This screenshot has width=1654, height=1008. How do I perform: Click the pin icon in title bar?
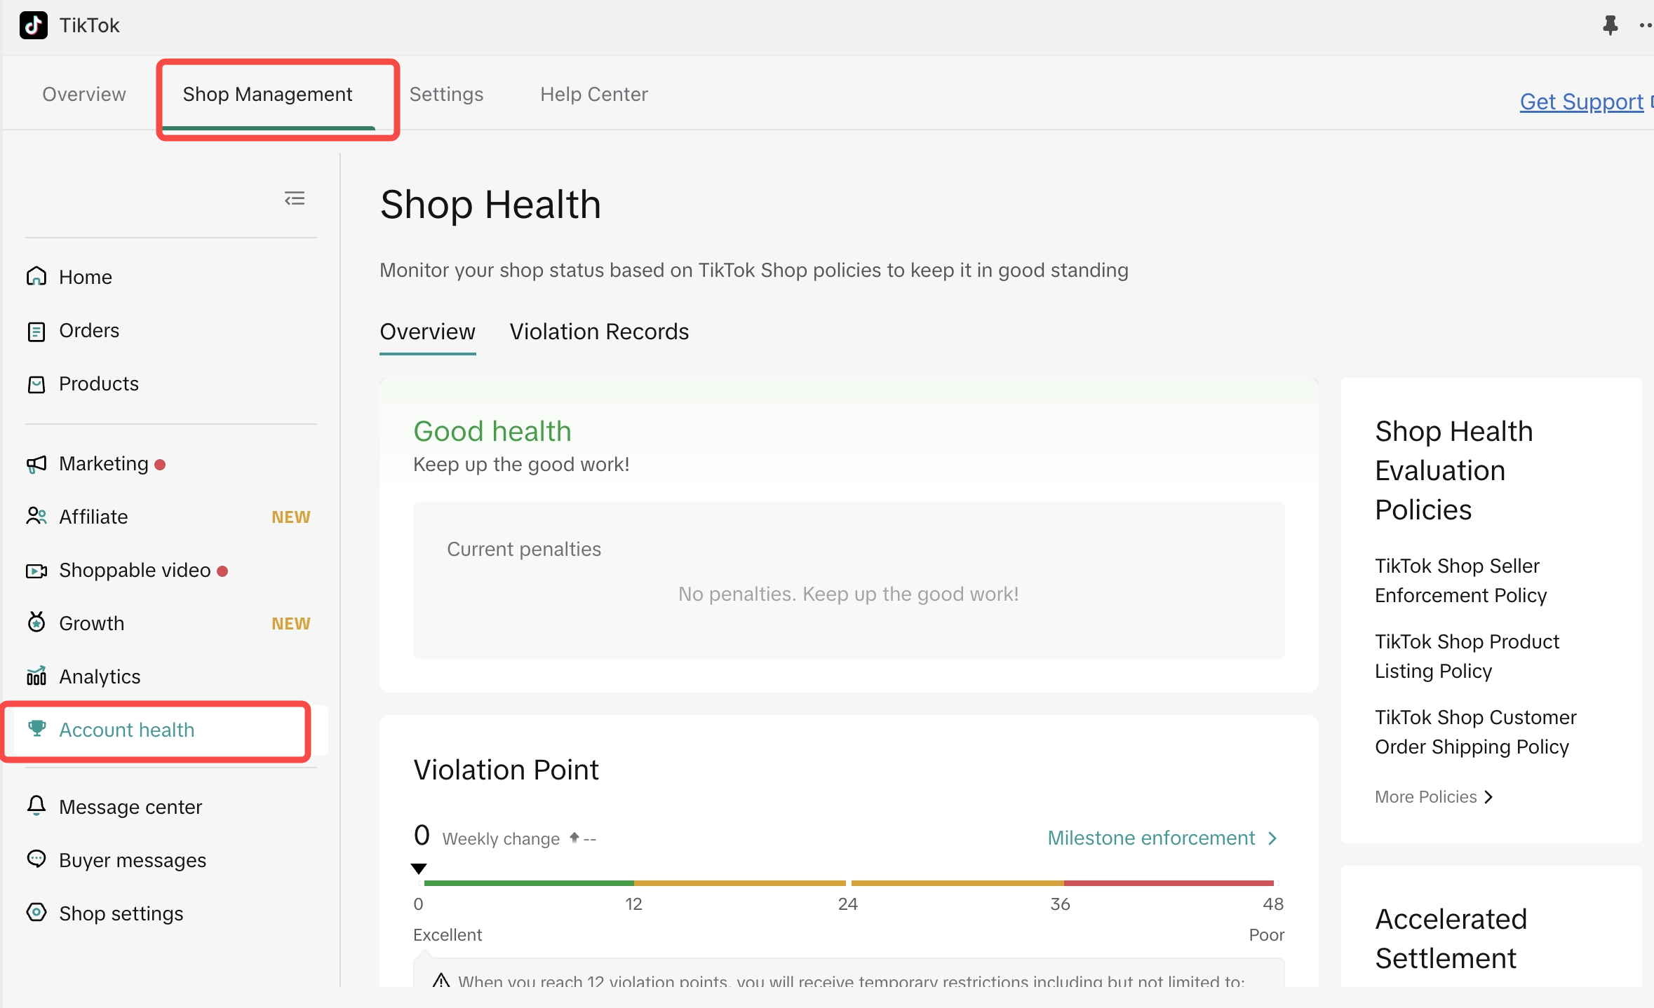click(x=1610, y=26)
